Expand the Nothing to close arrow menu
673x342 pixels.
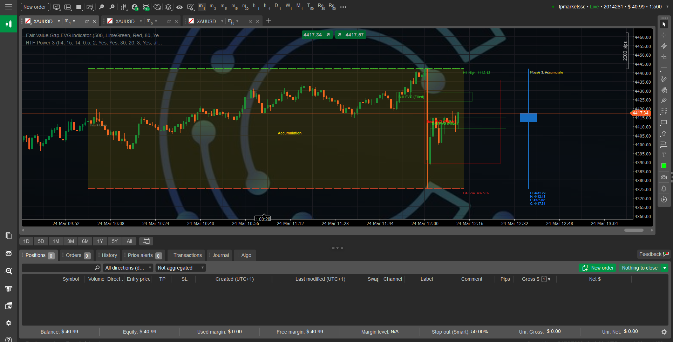[665, 268]
